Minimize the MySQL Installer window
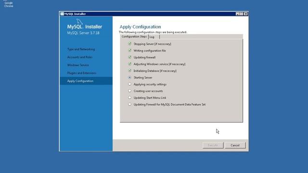Screen dimensions: 308x173 (237, 14)
